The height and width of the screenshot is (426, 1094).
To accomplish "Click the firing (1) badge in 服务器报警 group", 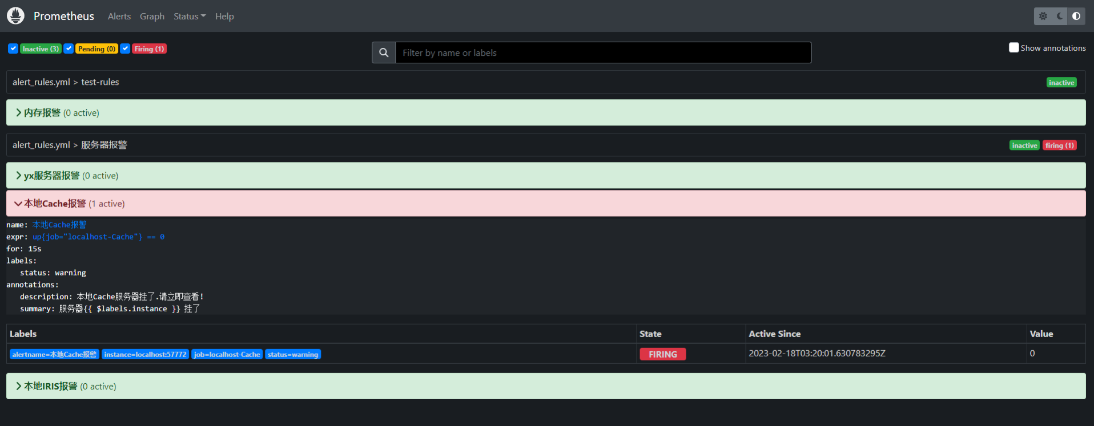I will (x=1059, y=145).
